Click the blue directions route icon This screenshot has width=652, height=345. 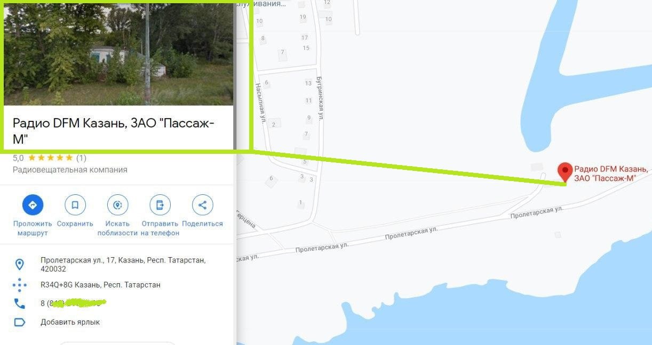coord(33,205)
